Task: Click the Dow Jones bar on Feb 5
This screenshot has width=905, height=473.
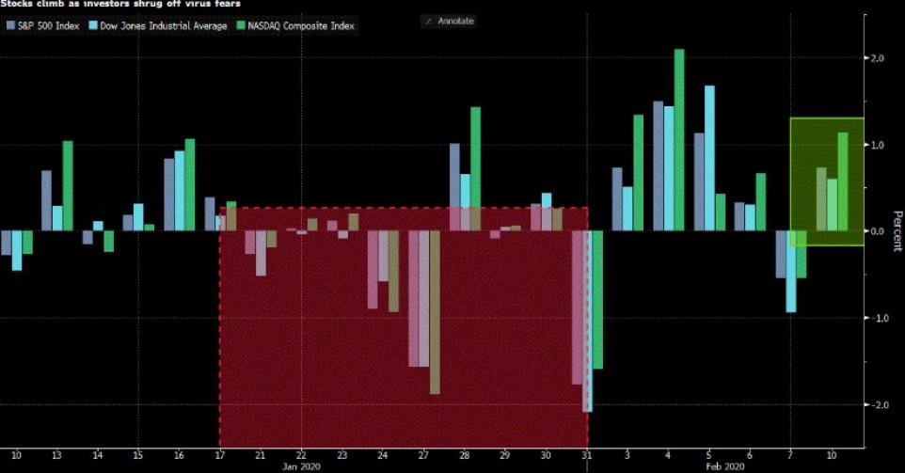Action: click(x=709, y=158)
